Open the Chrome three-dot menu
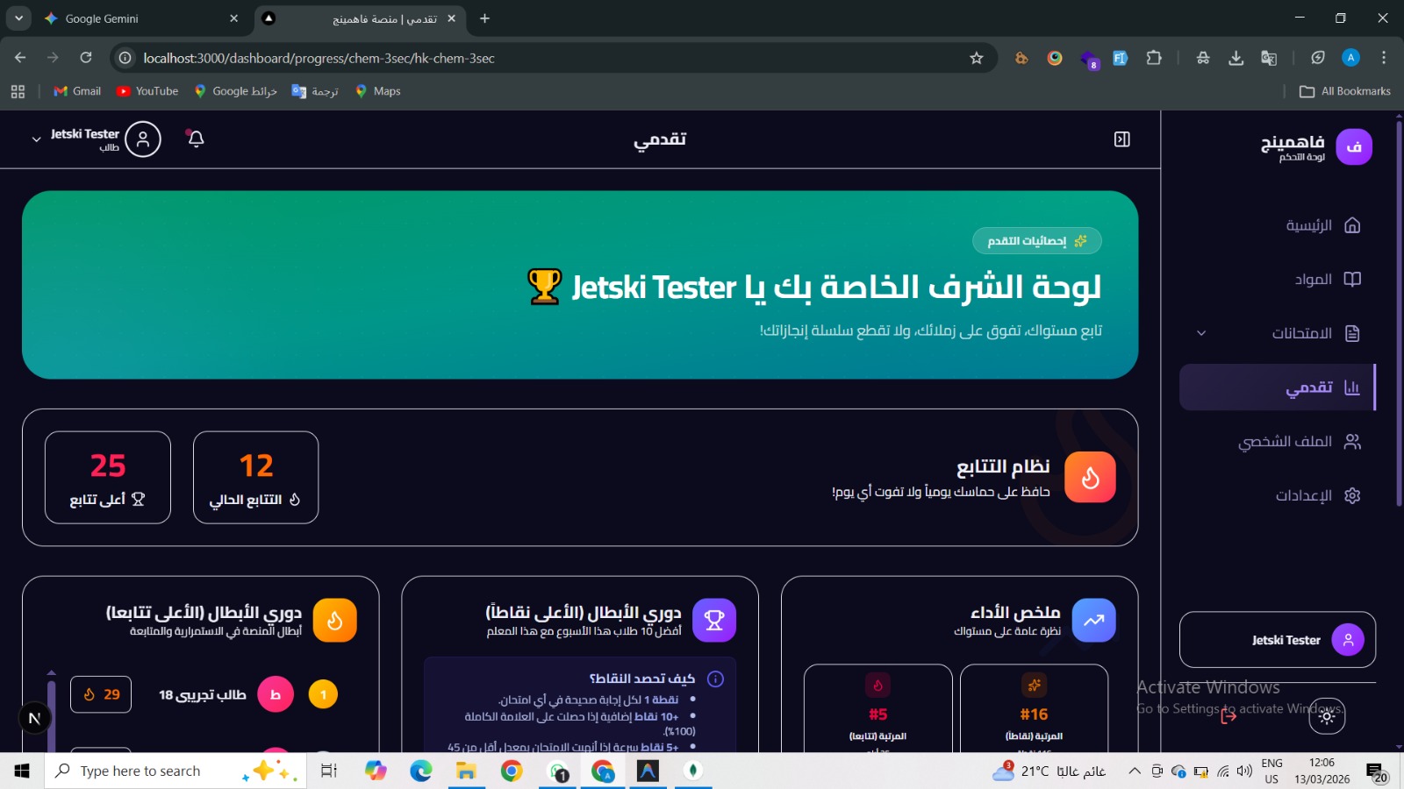This screenshot has height=789, width=1404. click(x=1384, y=58)
